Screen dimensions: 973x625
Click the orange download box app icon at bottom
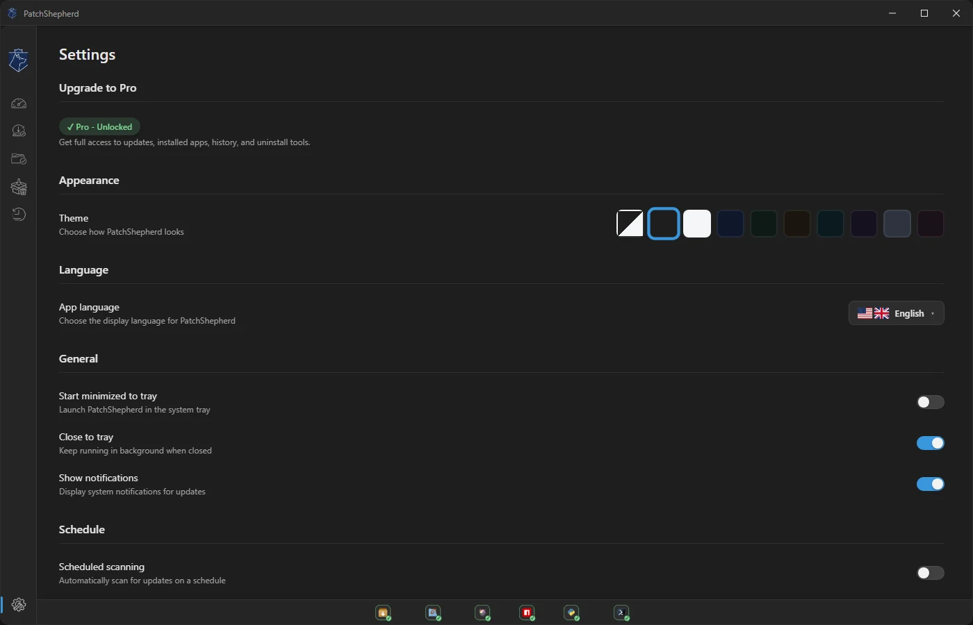[383, 612]
